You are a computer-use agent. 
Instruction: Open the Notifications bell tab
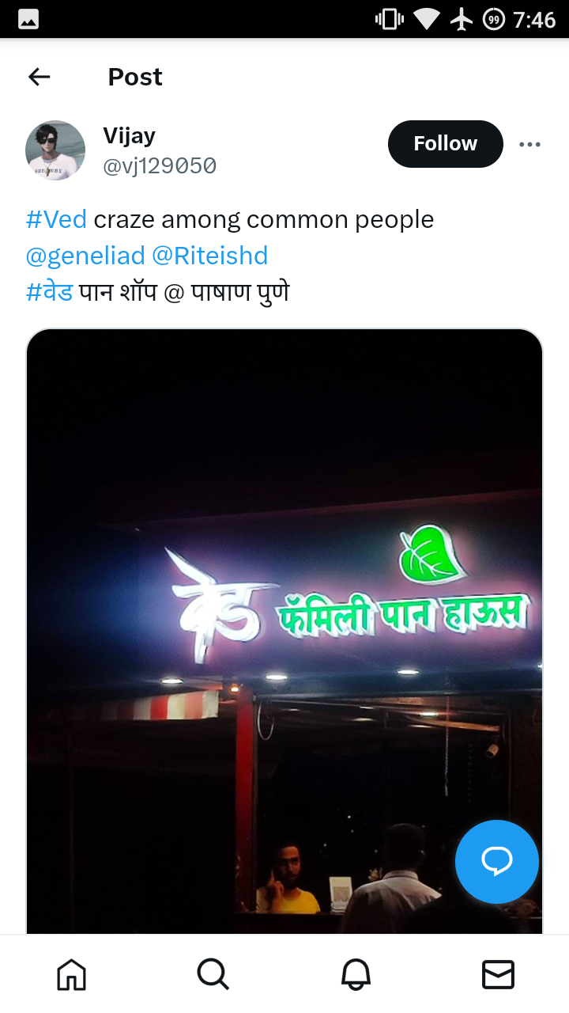356,974
